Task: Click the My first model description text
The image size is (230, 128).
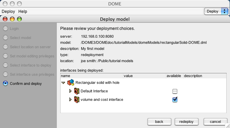Action: [x=93, y=49]
